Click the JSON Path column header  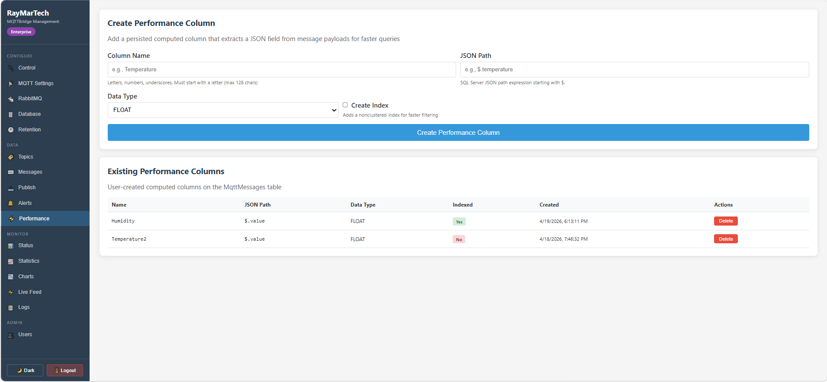(257, 205)
